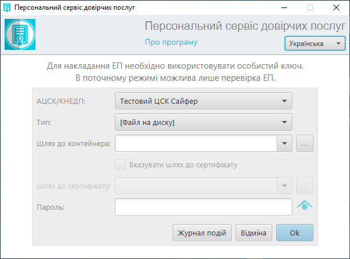Confirm with the Ok button
This screenshot has width=350, height=259.
pyautogui.click(x=295, y=233)
